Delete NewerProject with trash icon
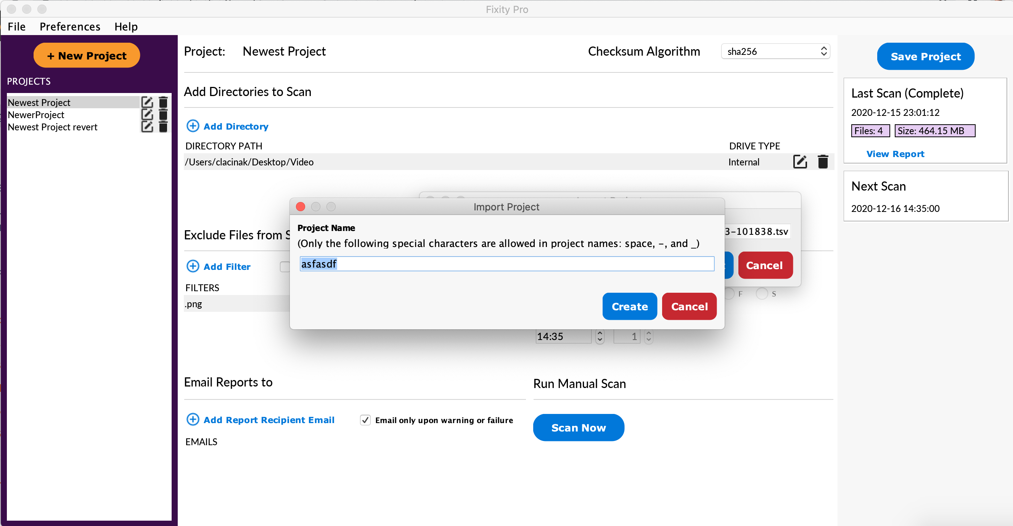 point(163,115)
